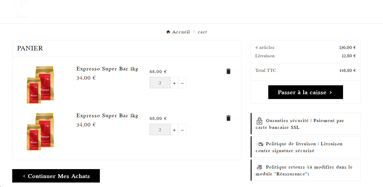Increase quantity of first cart item
383x187 pixels.
174,83
